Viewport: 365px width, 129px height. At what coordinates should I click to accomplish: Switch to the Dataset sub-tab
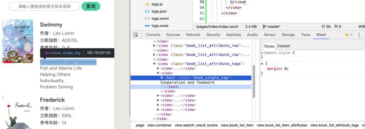283,46
